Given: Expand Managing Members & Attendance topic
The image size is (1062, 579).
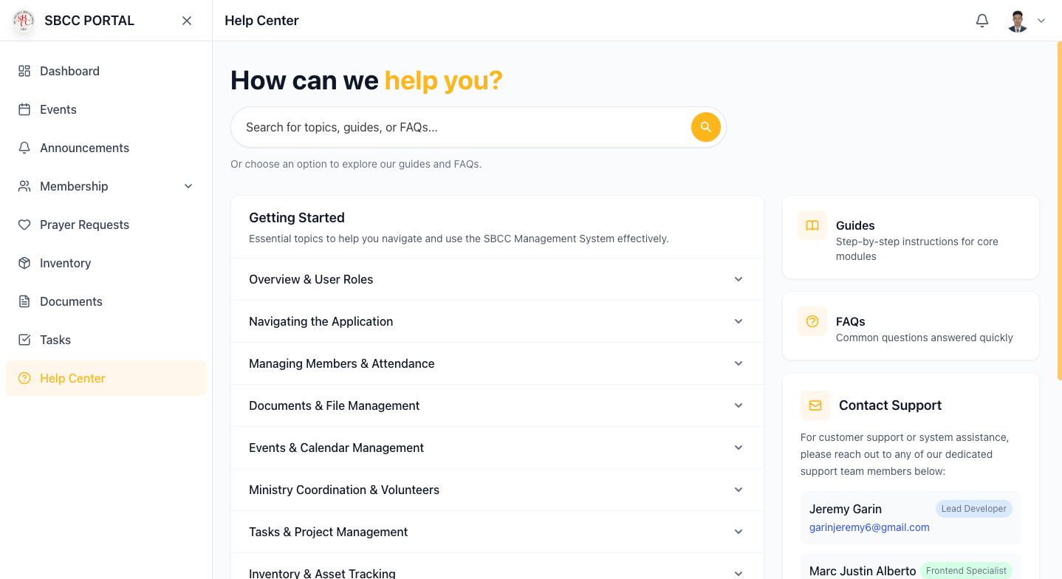Looking at the screenshot, I should click(497, 363).
